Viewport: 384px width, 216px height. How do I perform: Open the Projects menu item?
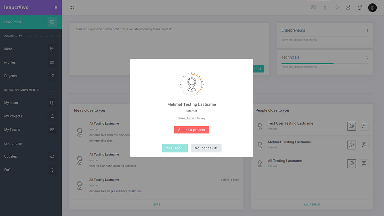click(x=31, y=76)
